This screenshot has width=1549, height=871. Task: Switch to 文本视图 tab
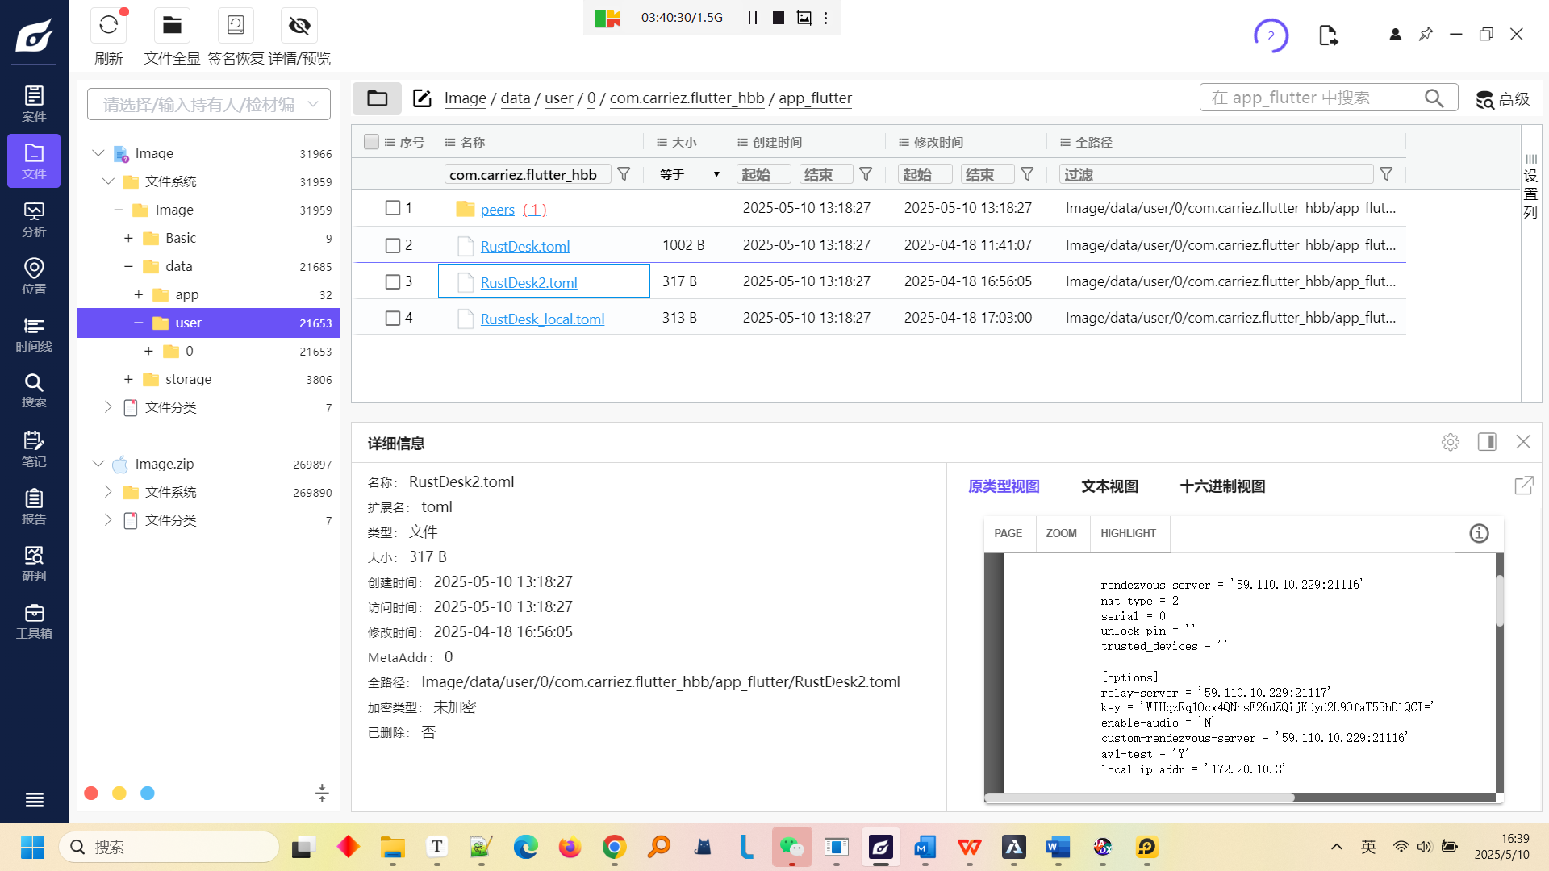coord(1109,486)
